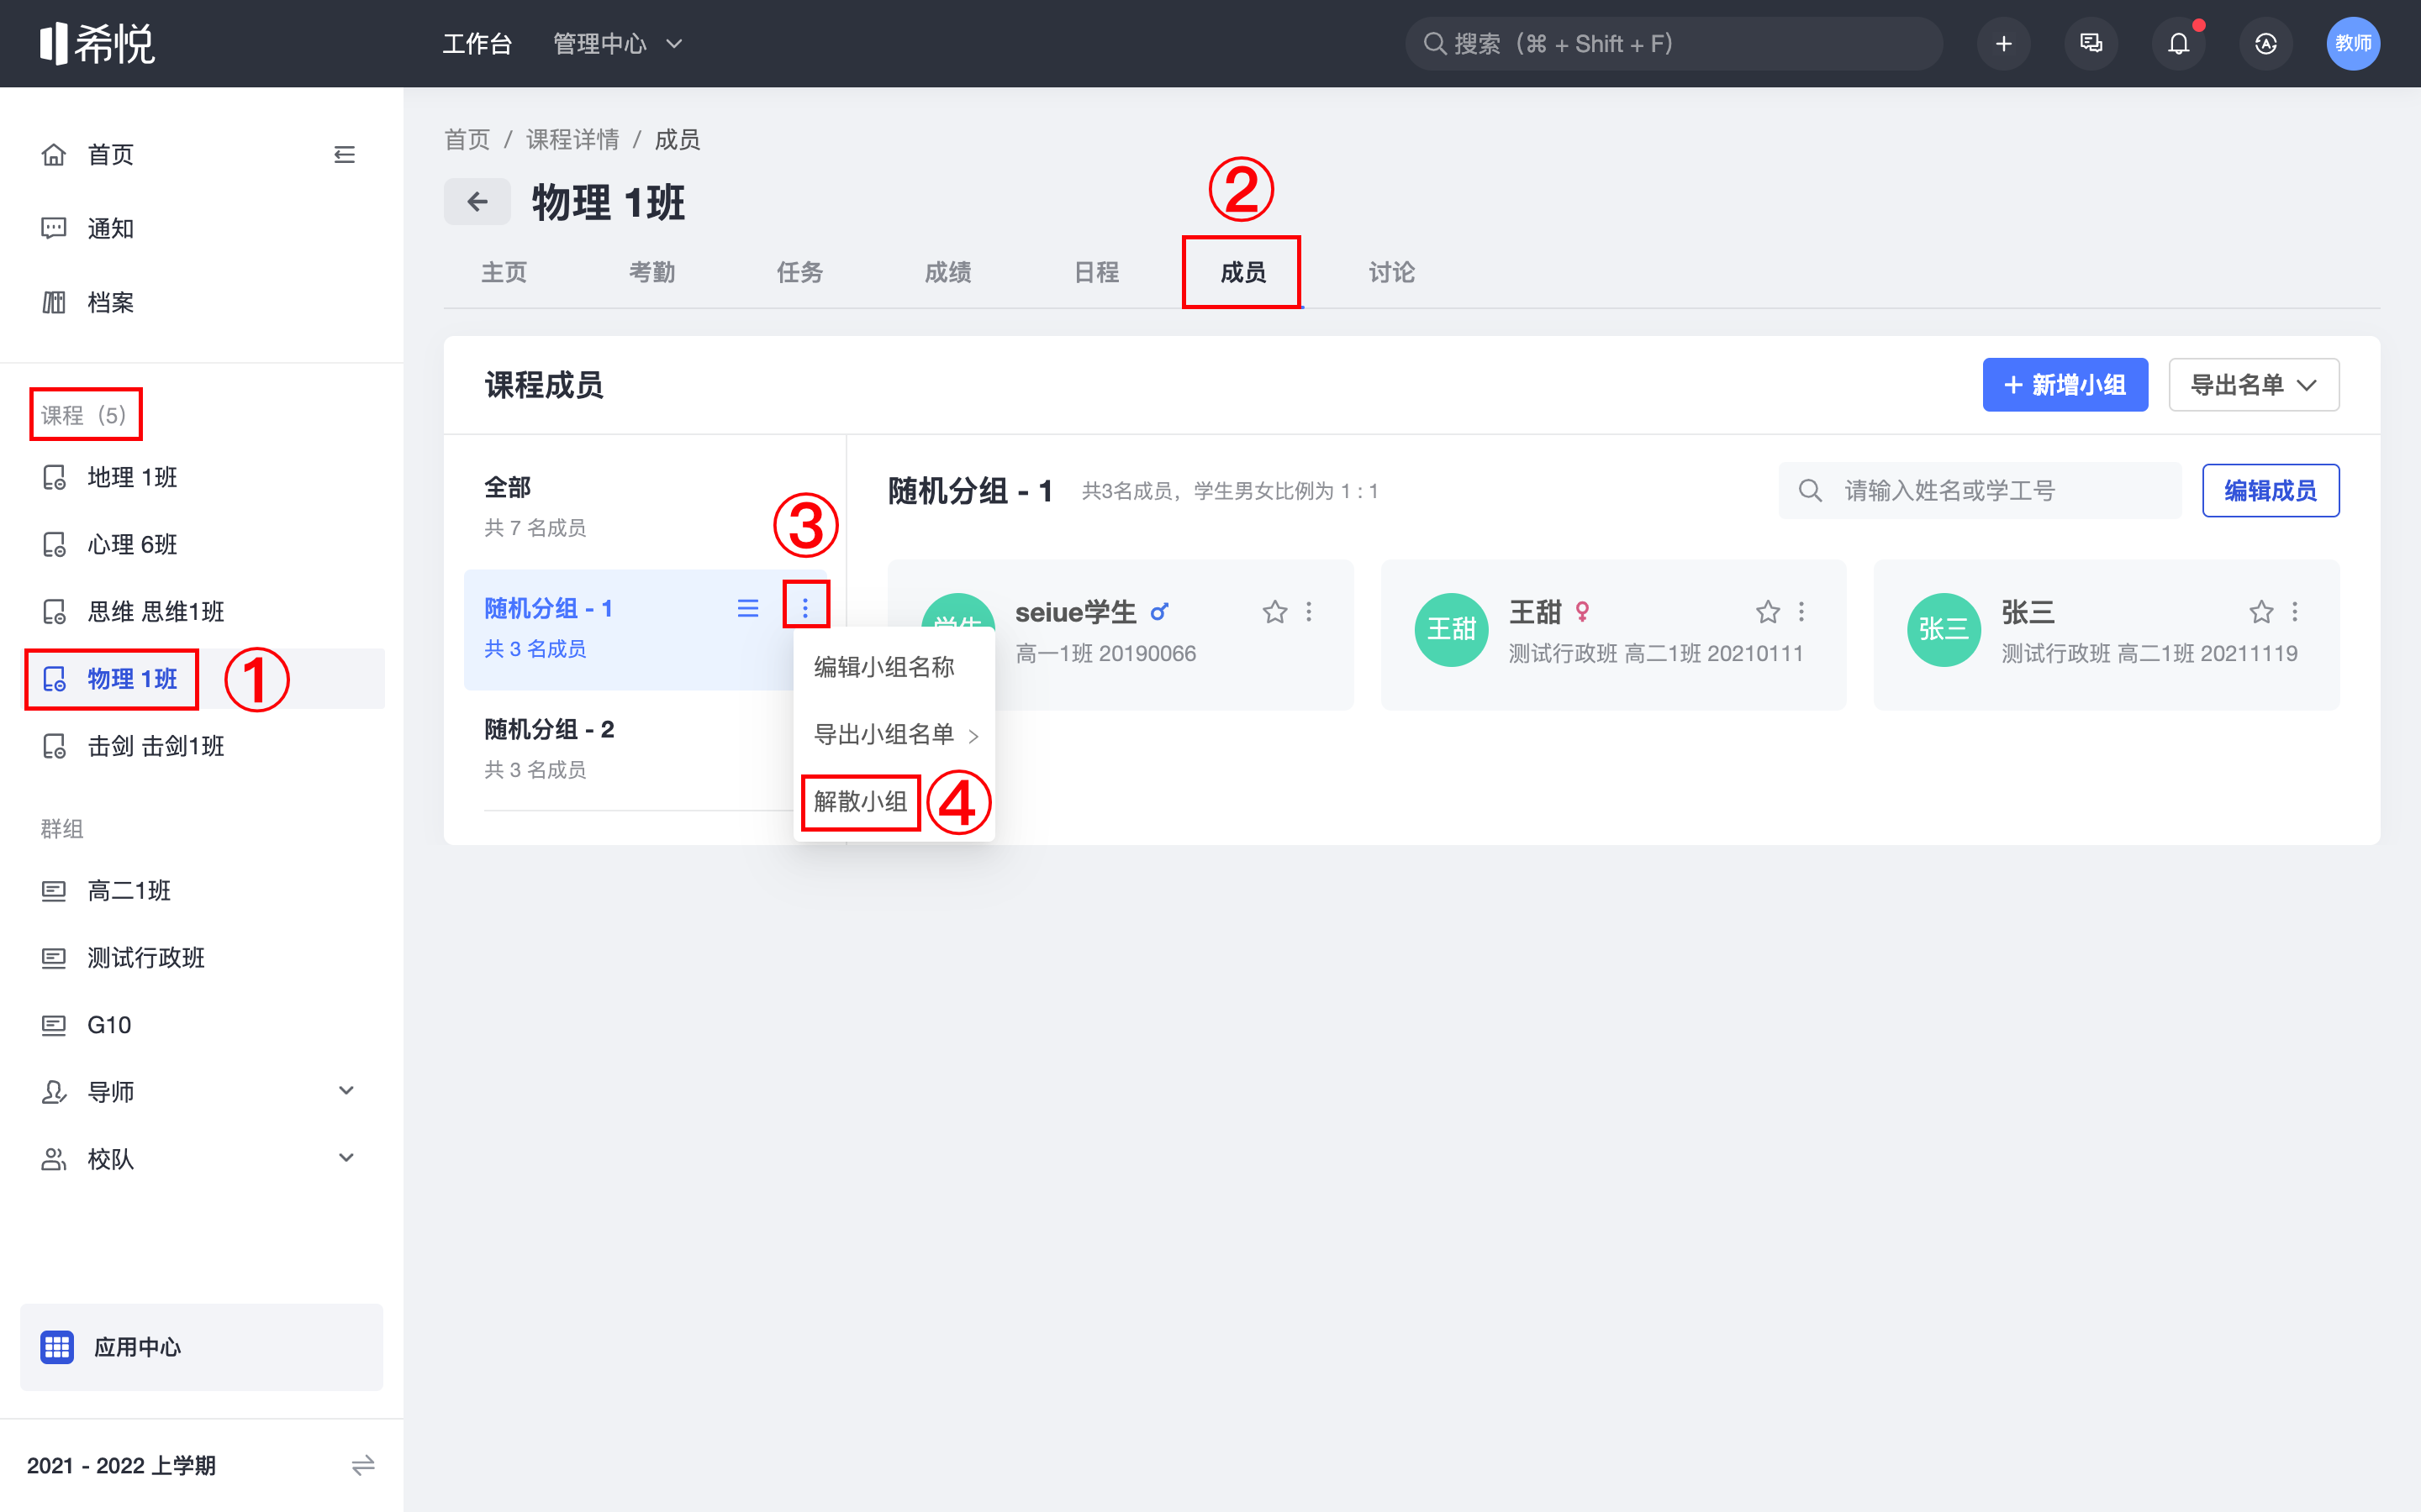Viewport: 2421px width, 1512px height.
Task: Open 档案 in sidebar
Action: pos(110,302)
